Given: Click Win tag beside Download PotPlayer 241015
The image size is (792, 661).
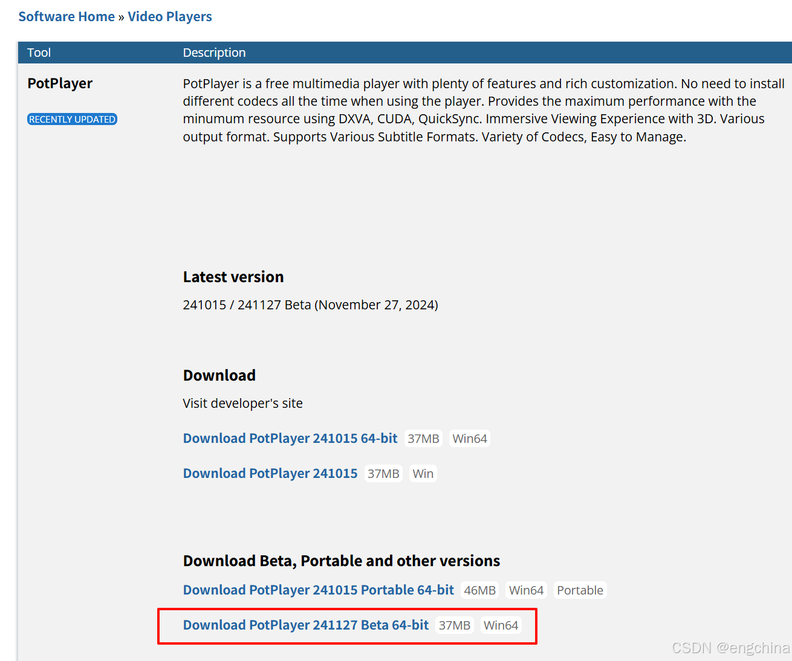Looking at the screenshot, I should tap(423, 474).
